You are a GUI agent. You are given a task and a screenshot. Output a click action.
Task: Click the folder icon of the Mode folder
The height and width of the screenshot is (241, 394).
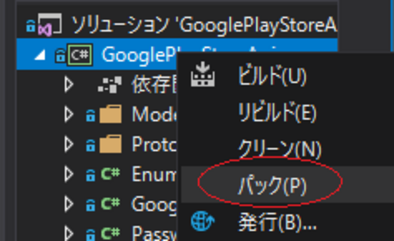pyautogui.click(x=111, y=114)
